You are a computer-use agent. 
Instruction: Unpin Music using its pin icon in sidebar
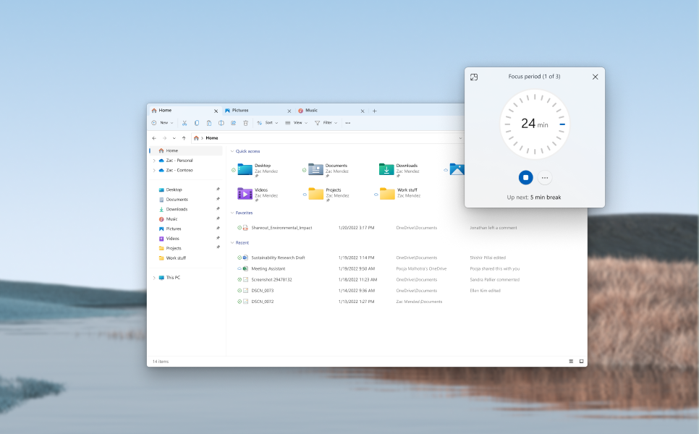point(218,218)
